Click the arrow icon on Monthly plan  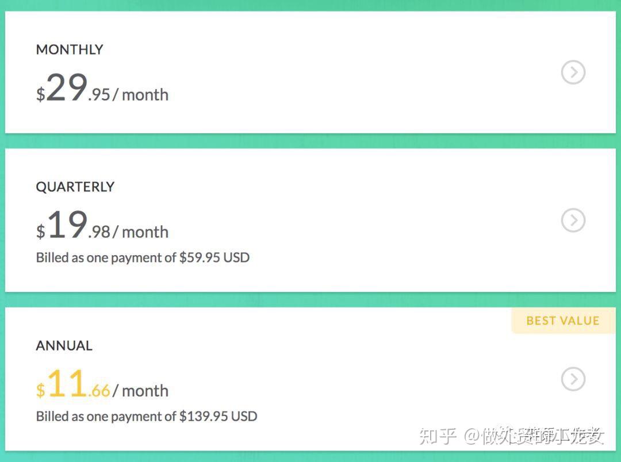573,72
